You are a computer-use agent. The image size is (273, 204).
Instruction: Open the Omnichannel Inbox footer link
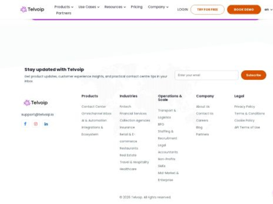point(96,113)
